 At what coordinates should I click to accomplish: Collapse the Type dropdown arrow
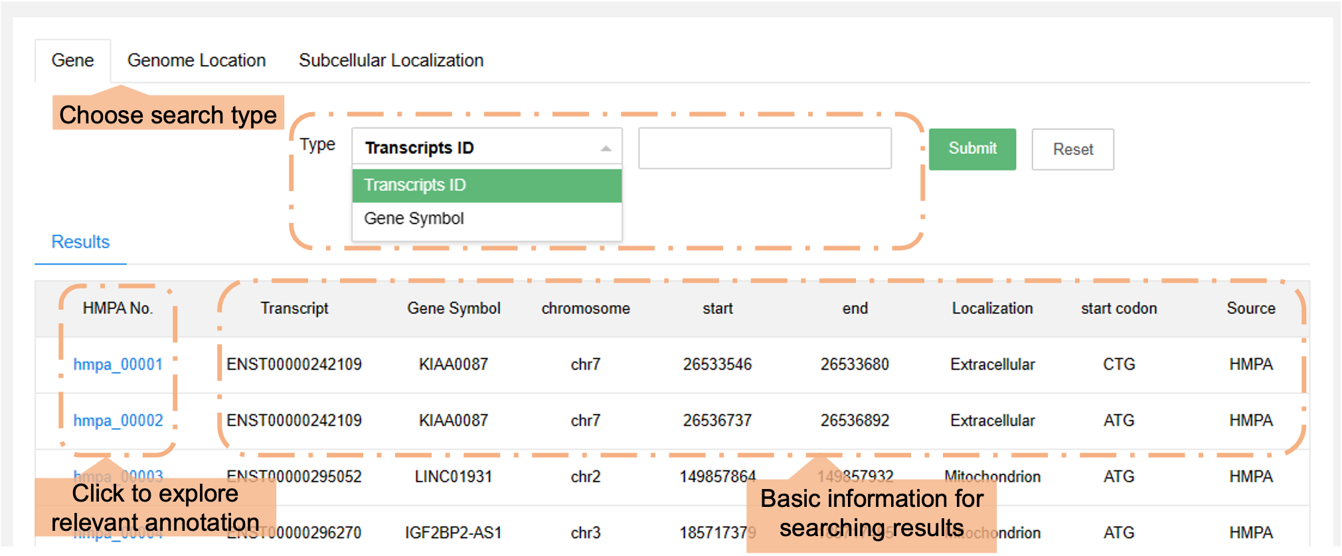tap(605, 148)
